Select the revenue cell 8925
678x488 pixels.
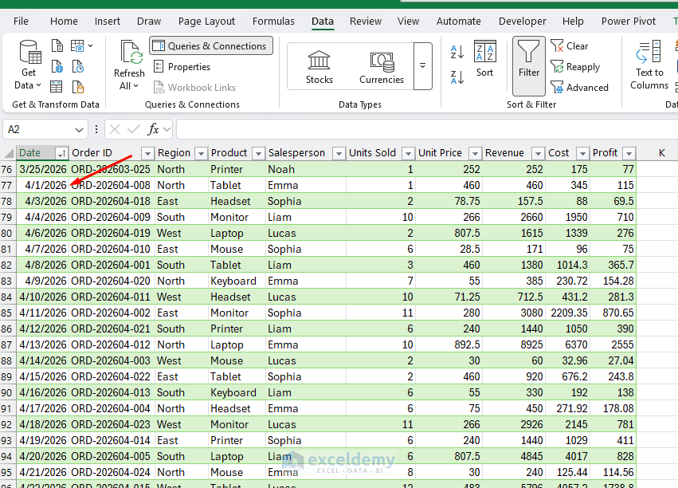point(513,344)
